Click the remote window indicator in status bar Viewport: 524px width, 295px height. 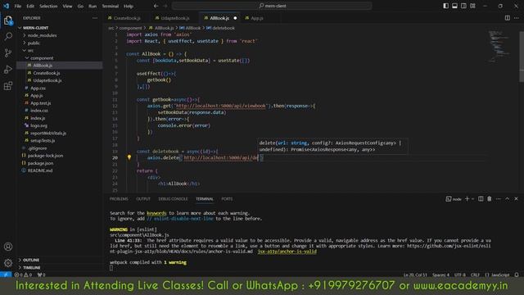tap(6, 275)
